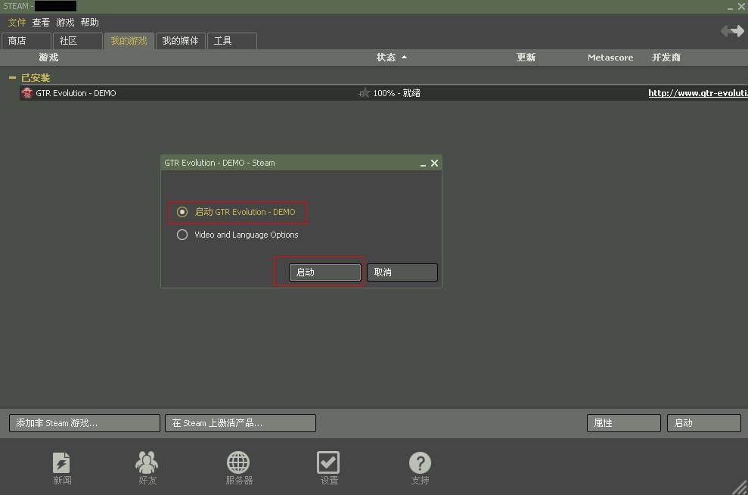748x495 pixels.
Task: Open the gtr-evolution website link
Action: (698, 93)
